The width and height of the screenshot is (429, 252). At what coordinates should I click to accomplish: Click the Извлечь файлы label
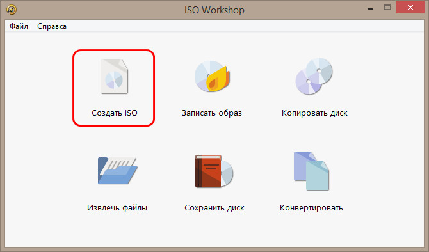click(x=117, y=208)
